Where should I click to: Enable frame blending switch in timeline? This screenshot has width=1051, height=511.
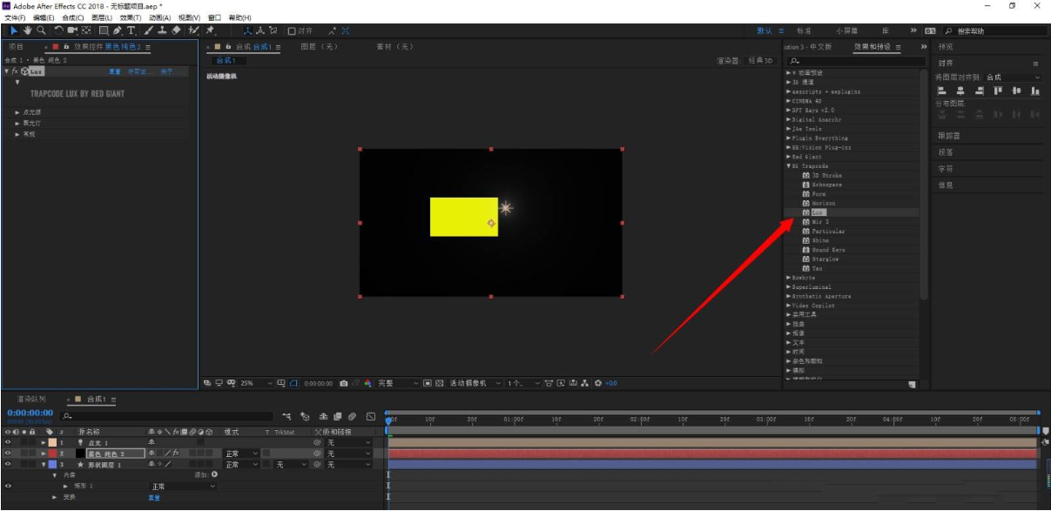coord(338,417)
